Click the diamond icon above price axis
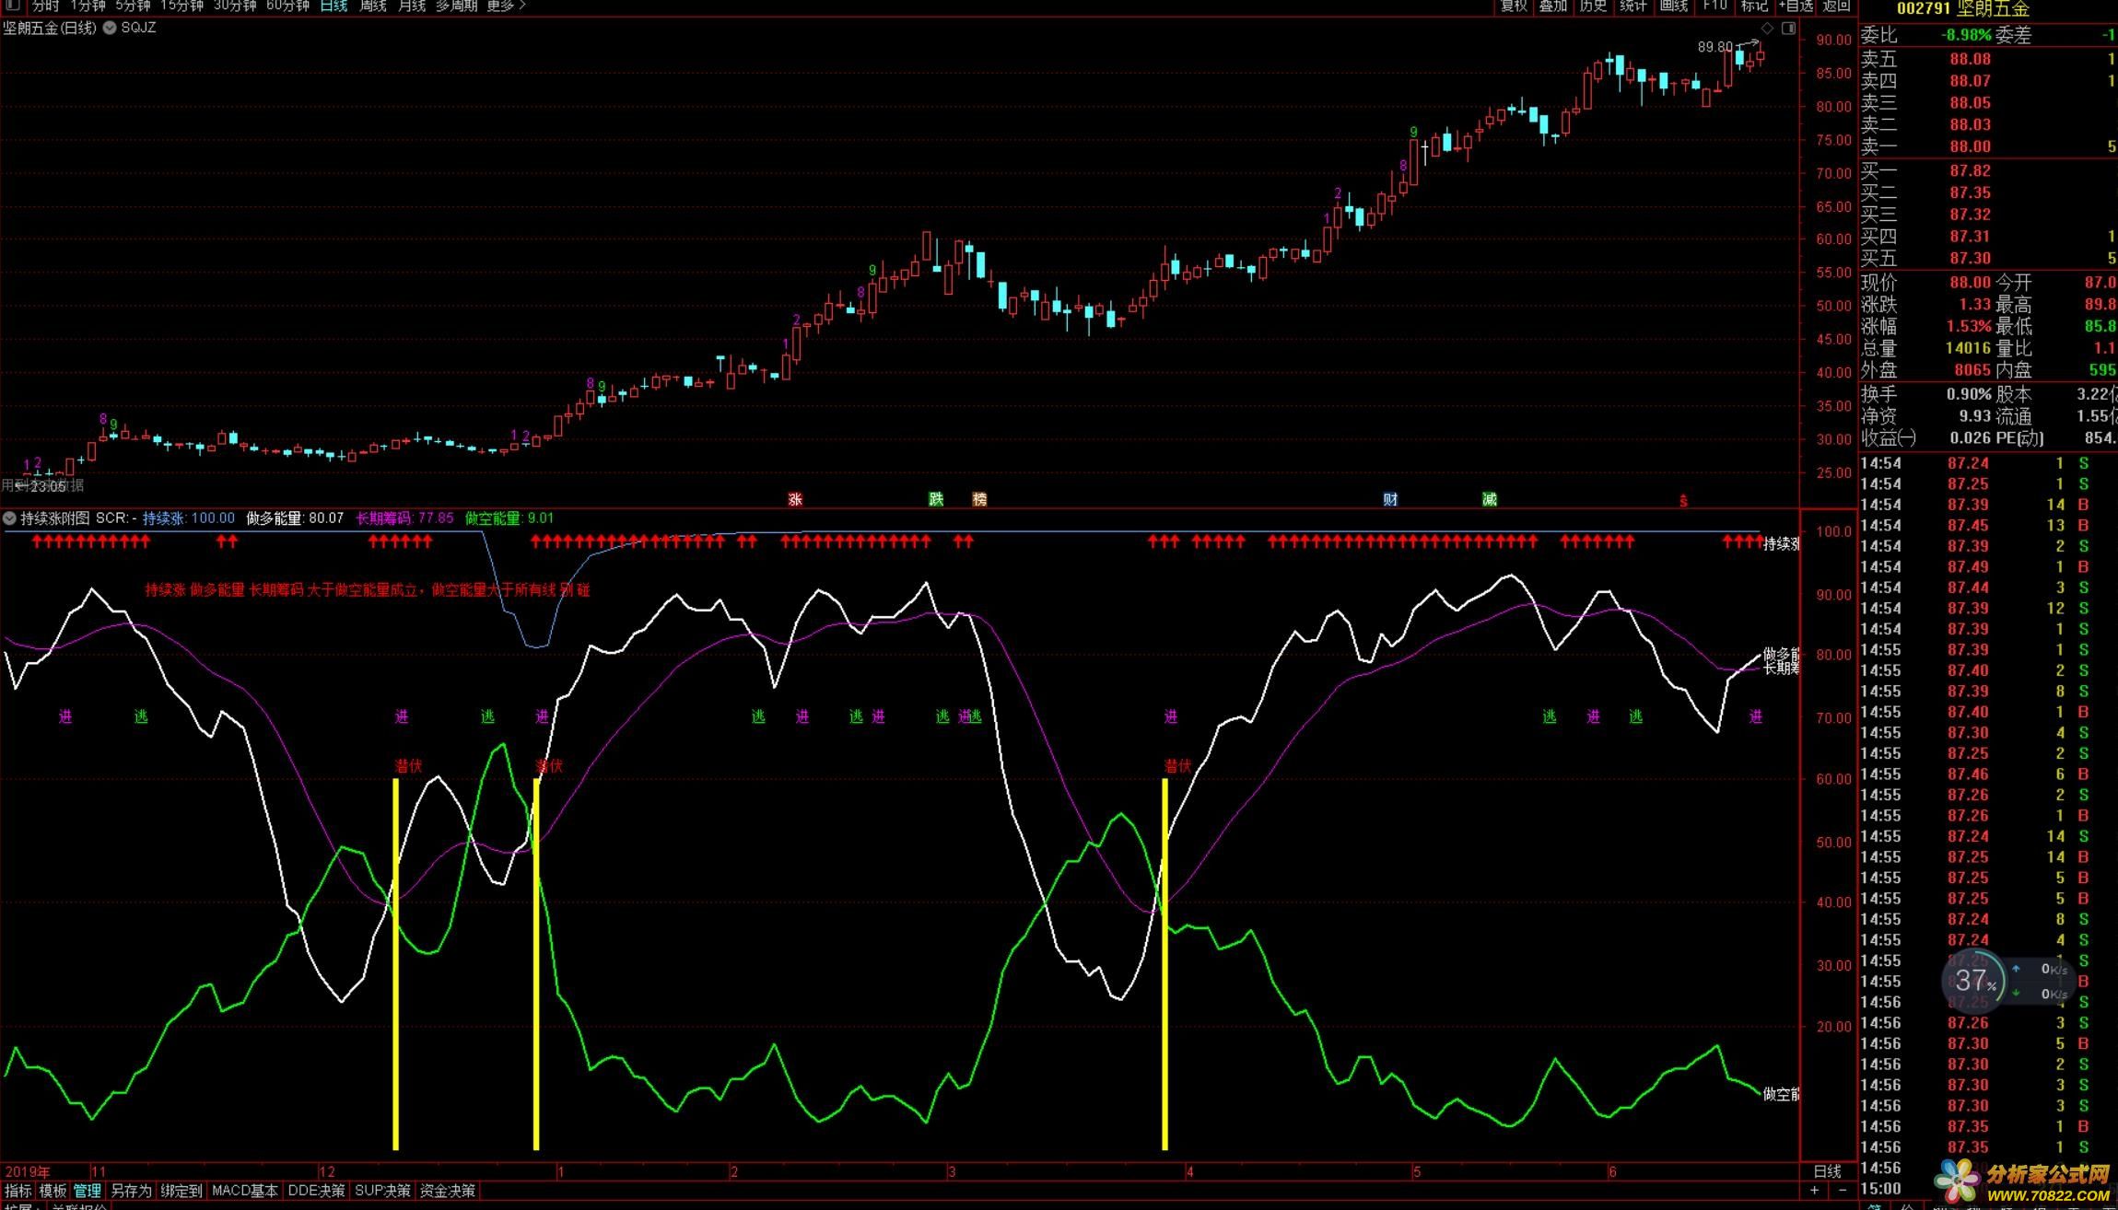Viewport: 2118px width, 1210px height. tap(1767, 29)
